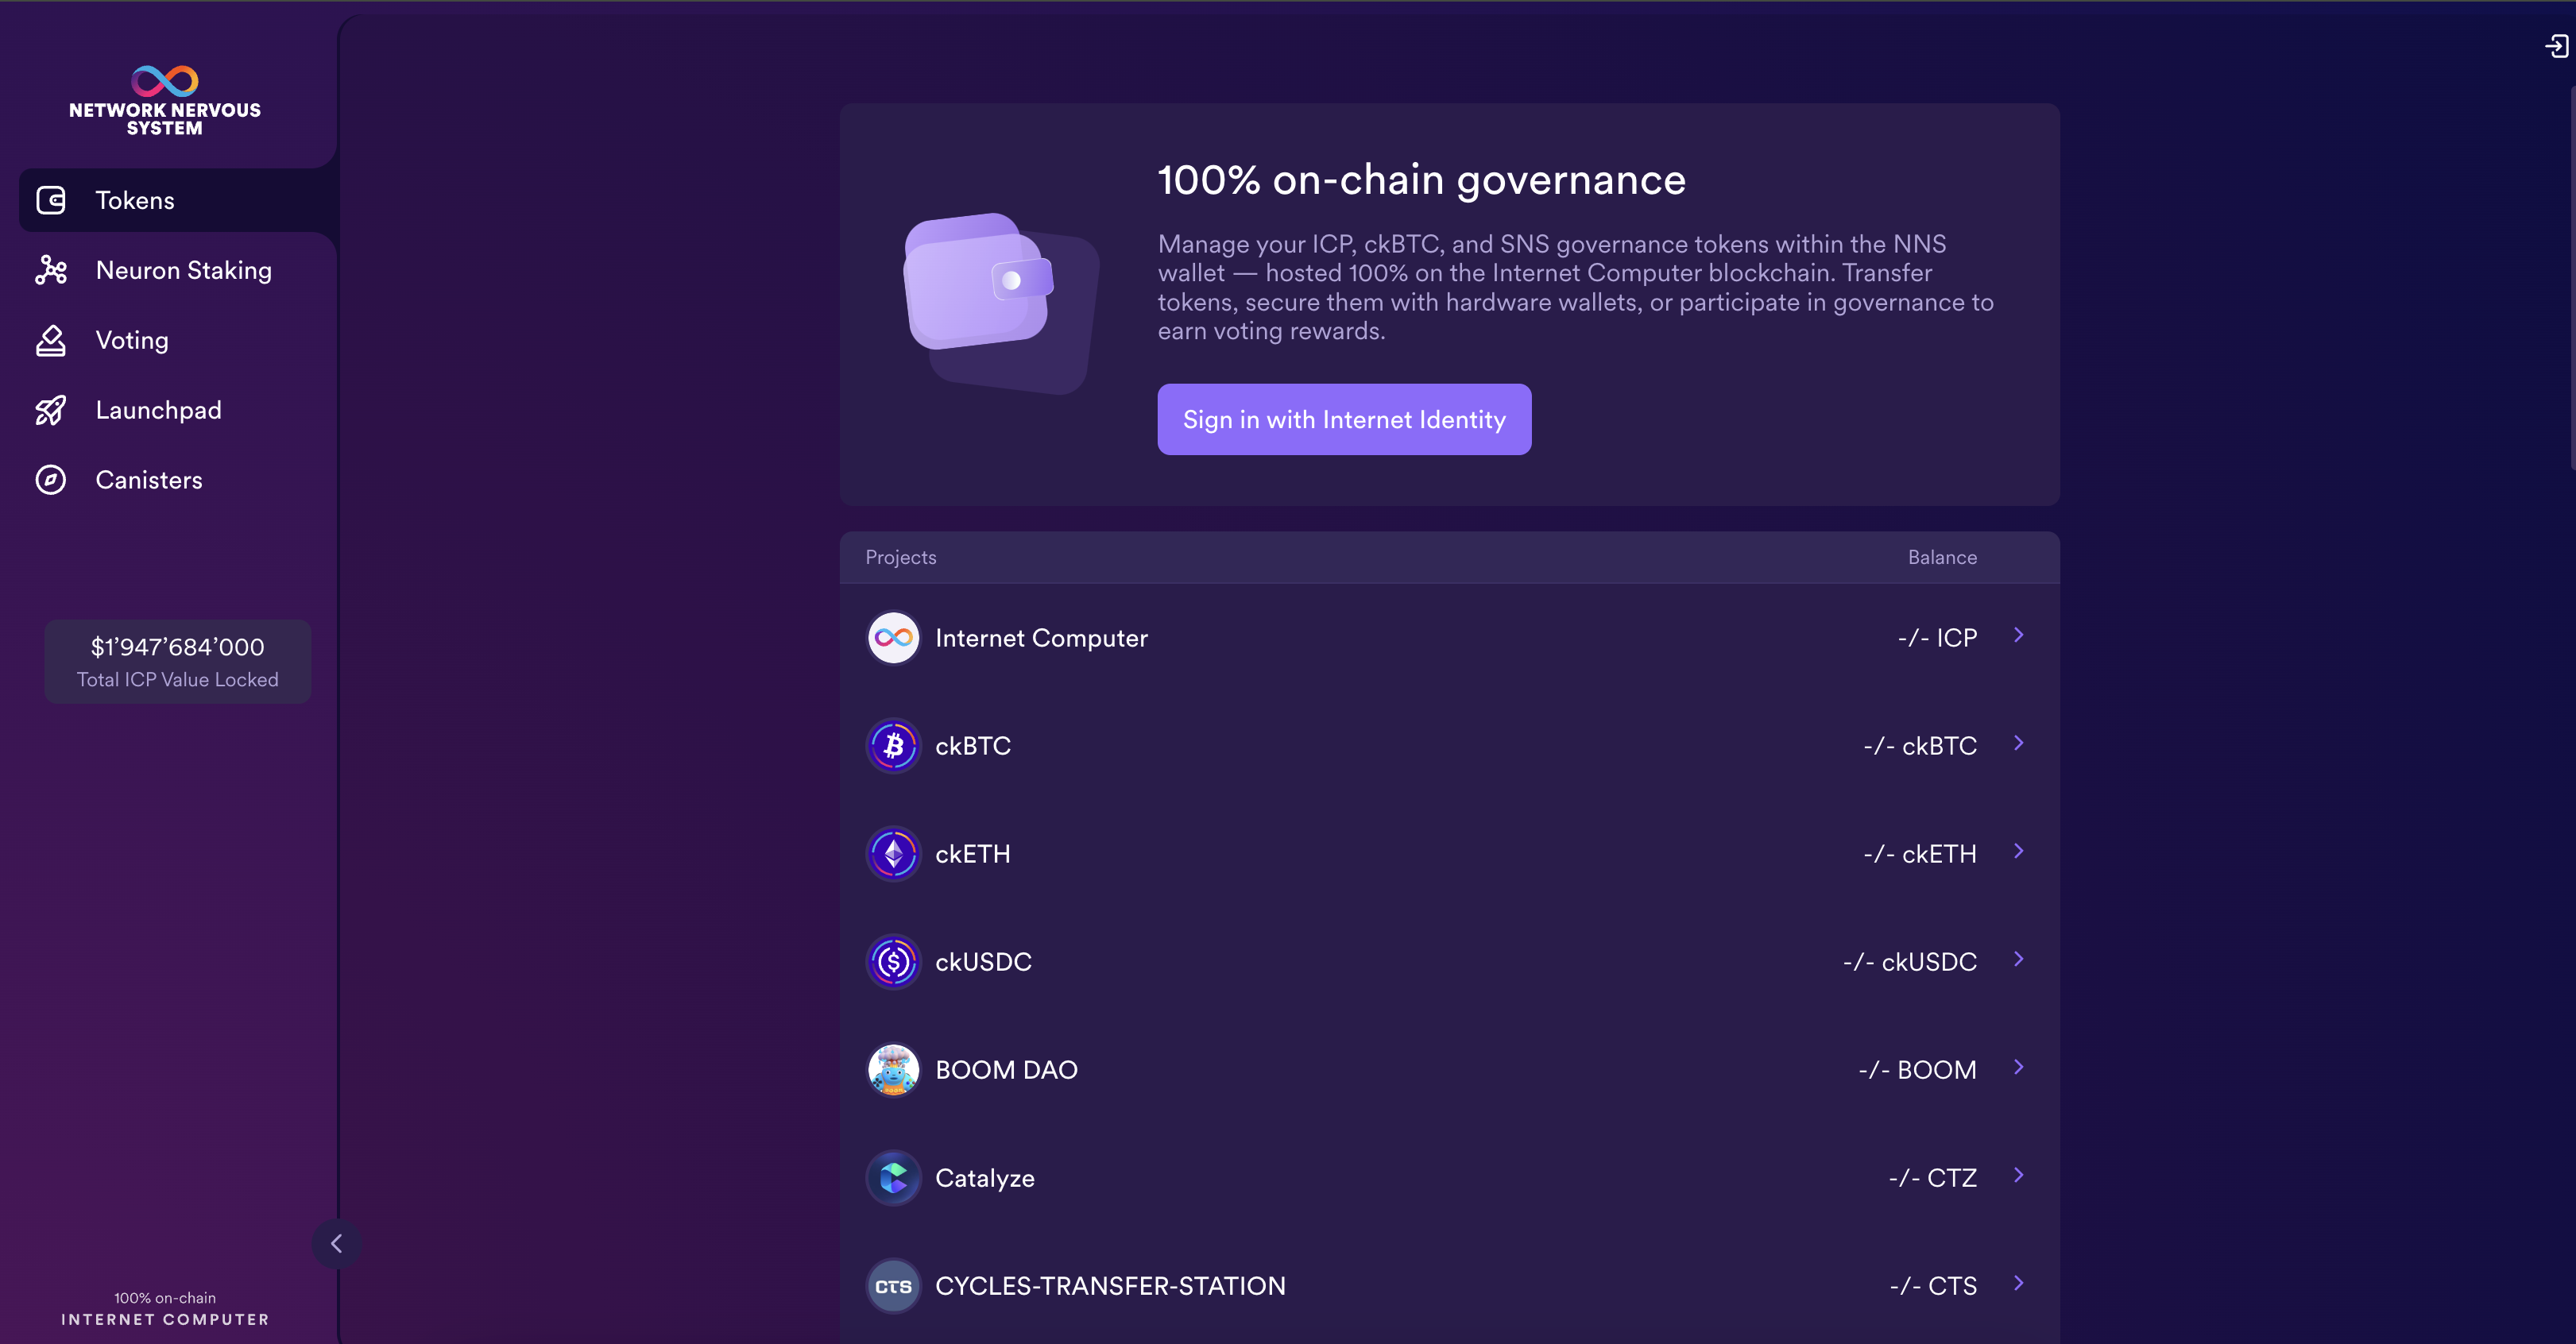Screen dimensions: 2576x1344
Task: Click the page scrollbar on the right
Action: 2571,280
